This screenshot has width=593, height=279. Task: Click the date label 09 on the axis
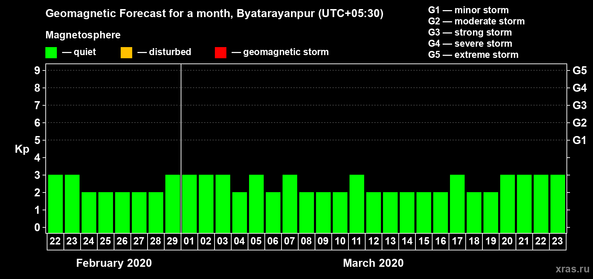(323, 241)
